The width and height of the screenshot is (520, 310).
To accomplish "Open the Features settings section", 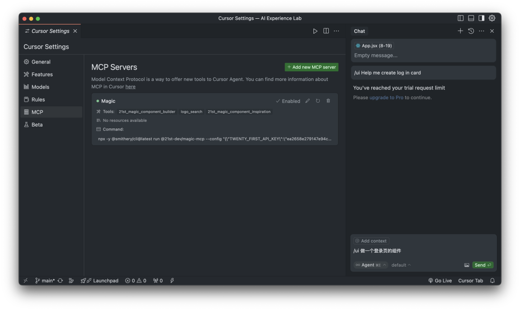I will 52,74.
